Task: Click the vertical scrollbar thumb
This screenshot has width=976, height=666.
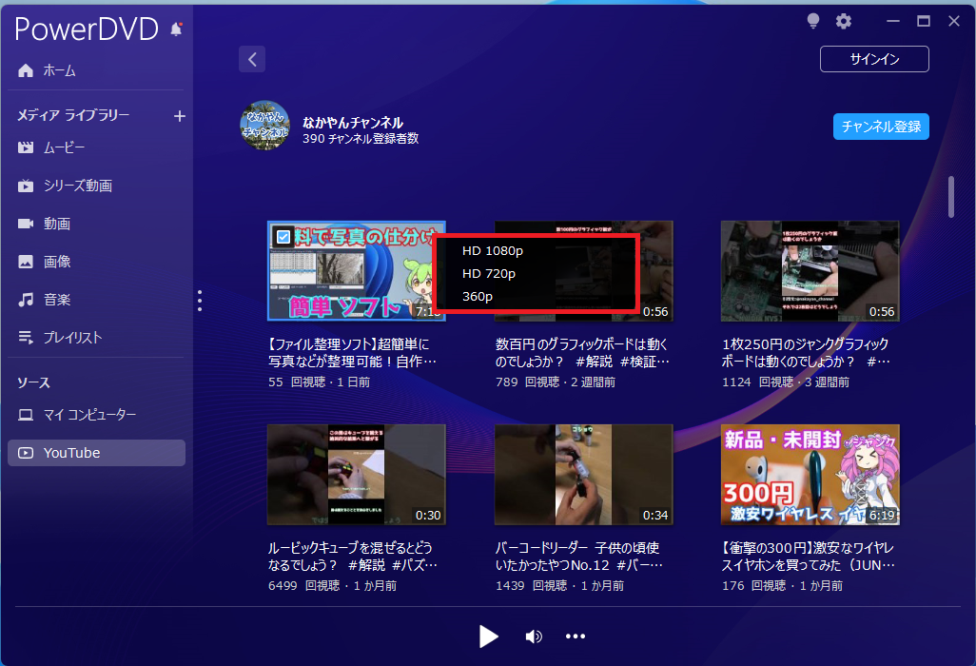Action: [951, 197]
